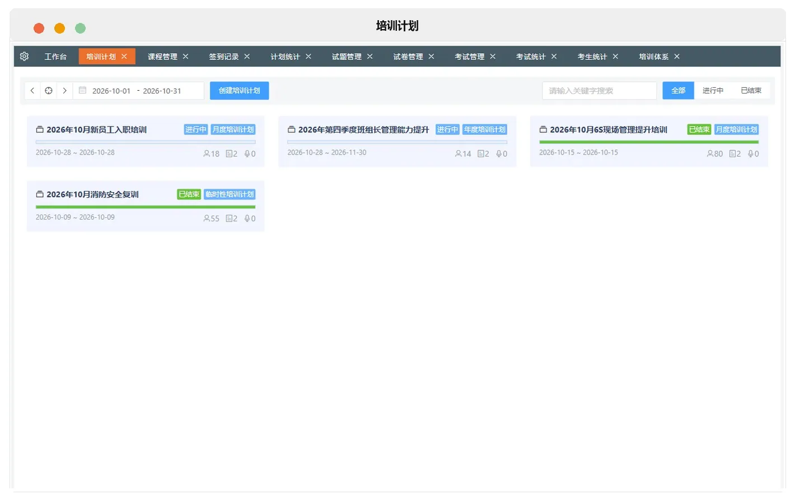Click the green progress bar on the 6S现场管理 card

tap(649, 142)
